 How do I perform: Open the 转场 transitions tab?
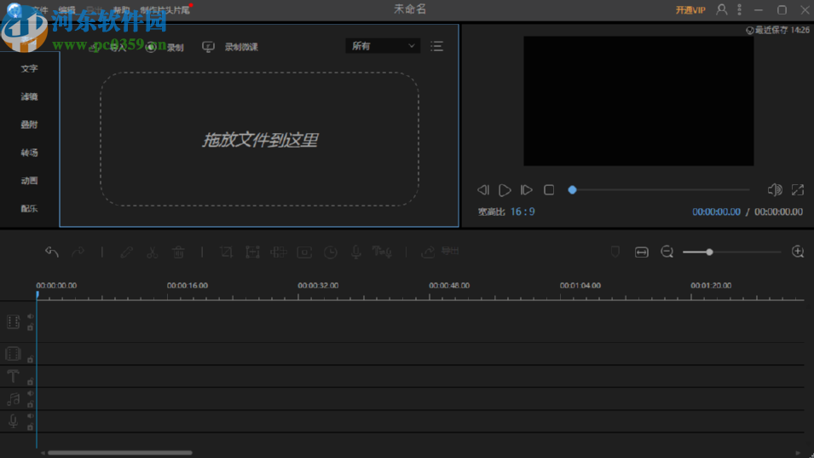30,153
